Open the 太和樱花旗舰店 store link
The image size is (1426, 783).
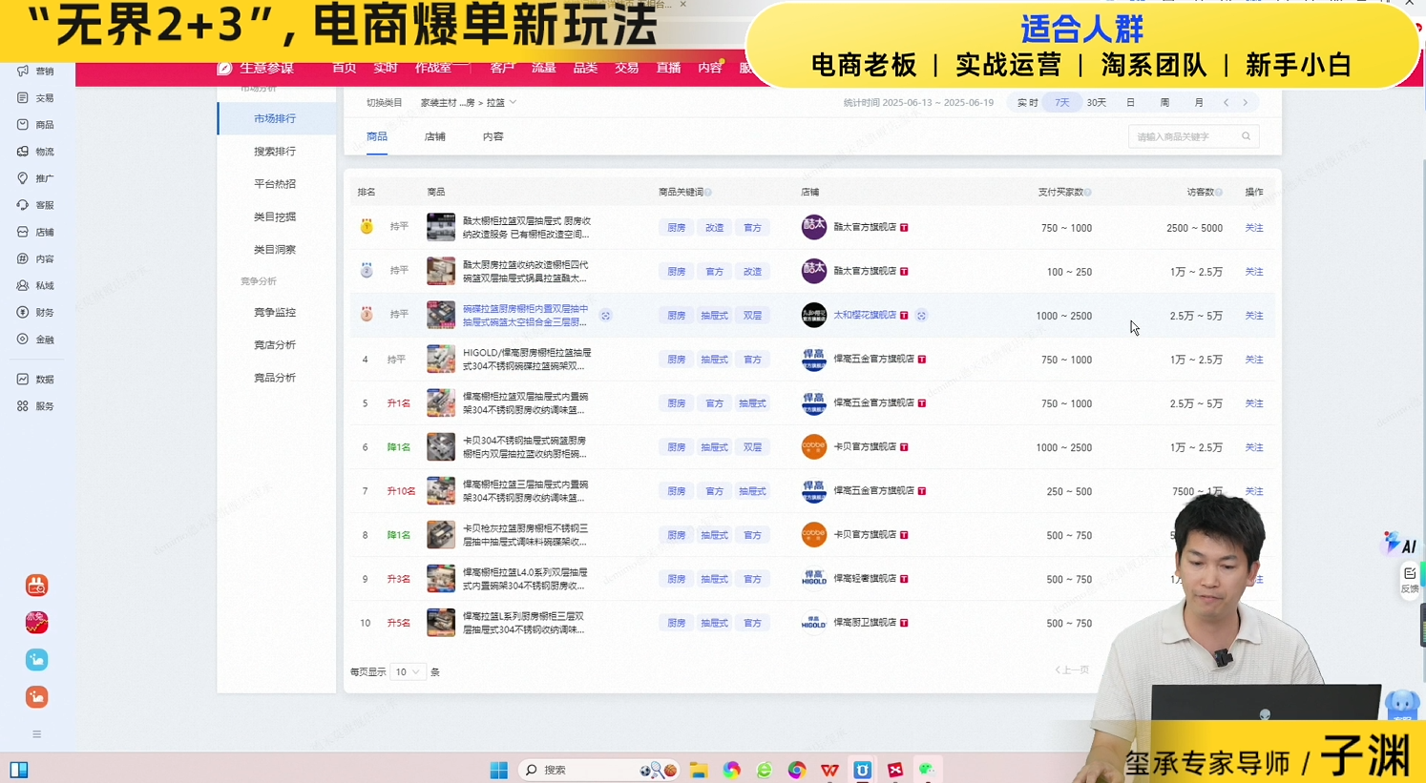click(865, 315)
